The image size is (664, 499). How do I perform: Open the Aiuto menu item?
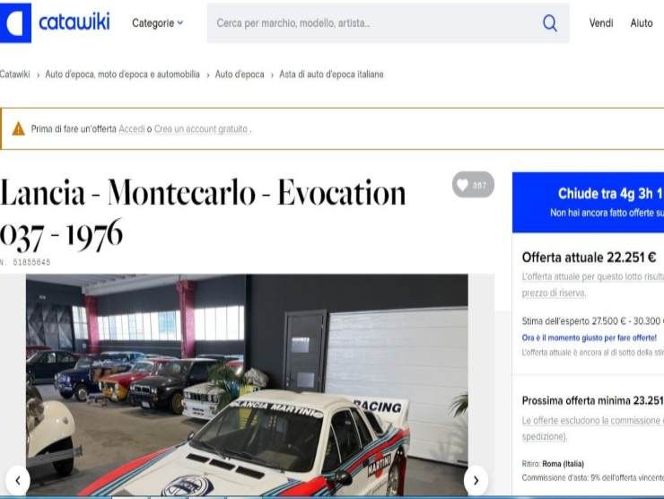pyautogui.click(x=642, y=22)
